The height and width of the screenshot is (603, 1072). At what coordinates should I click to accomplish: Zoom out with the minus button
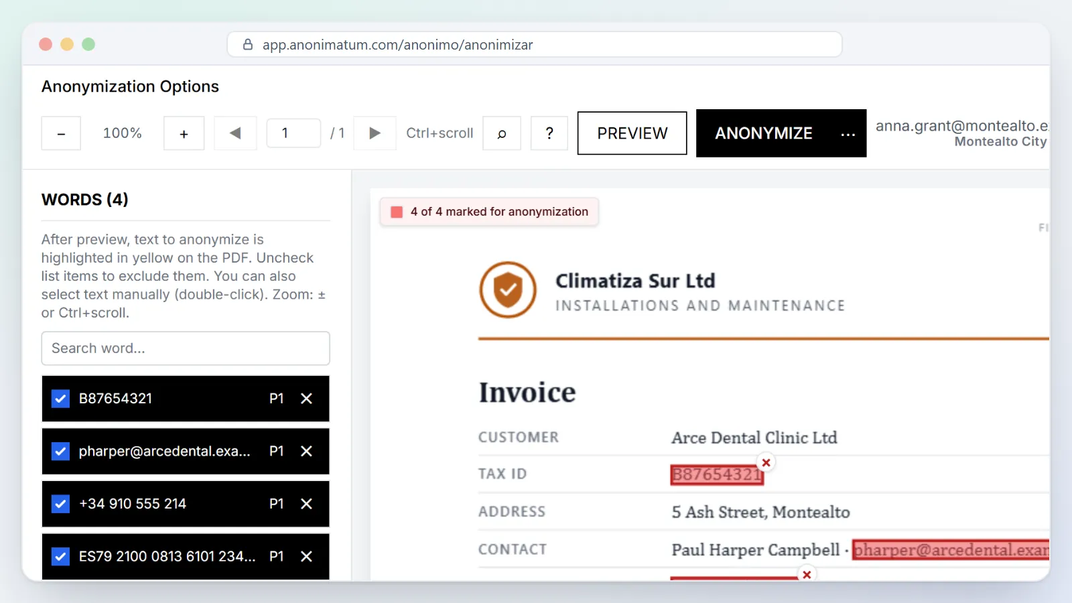[61, 133]
